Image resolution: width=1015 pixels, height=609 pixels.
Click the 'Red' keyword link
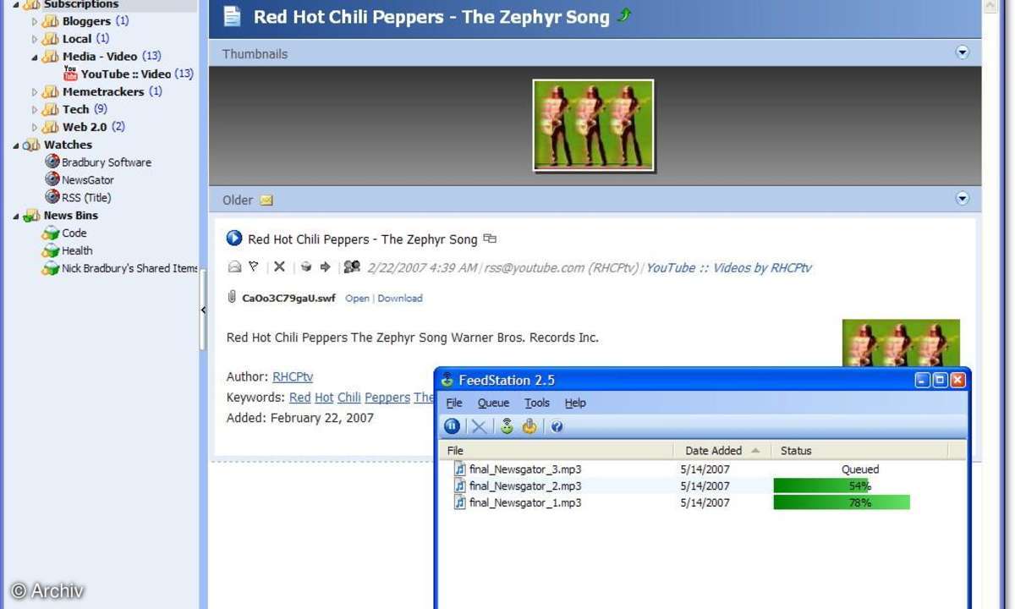300,397
